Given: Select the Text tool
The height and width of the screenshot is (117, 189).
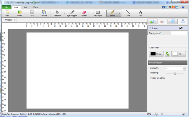Looking at the screenshot, I should point(140,13).
